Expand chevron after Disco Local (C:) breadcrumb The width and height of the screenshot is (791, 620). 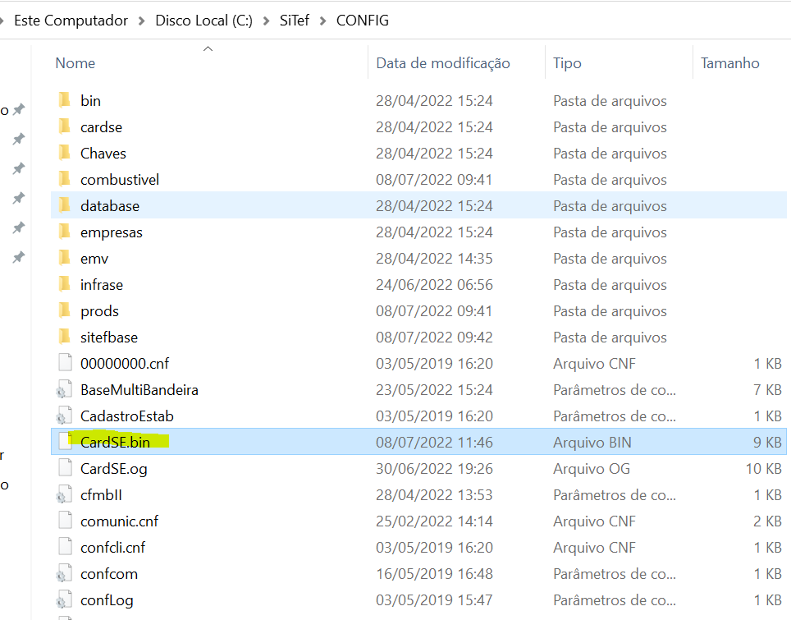coord(267,21)
